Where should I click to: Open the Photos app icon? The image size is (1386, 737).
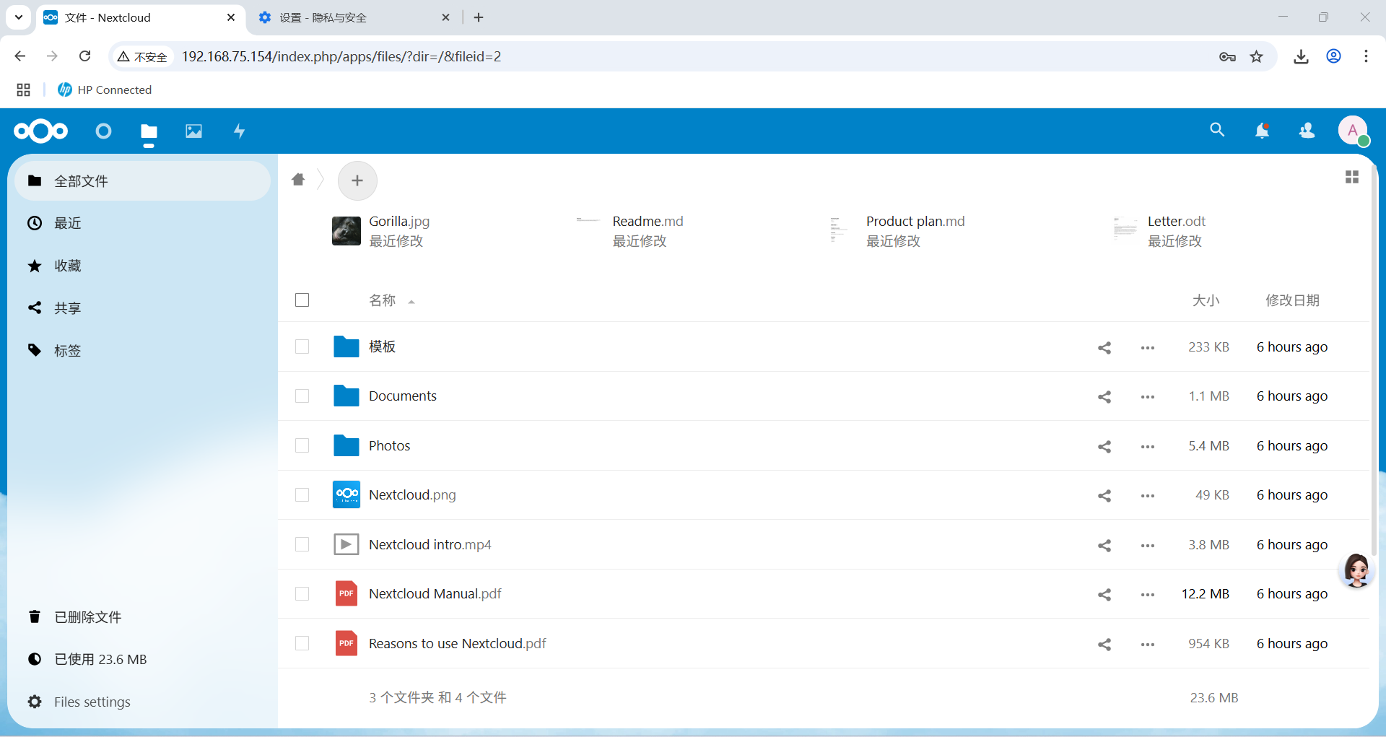pyautogui.click(x=193, y=131)
